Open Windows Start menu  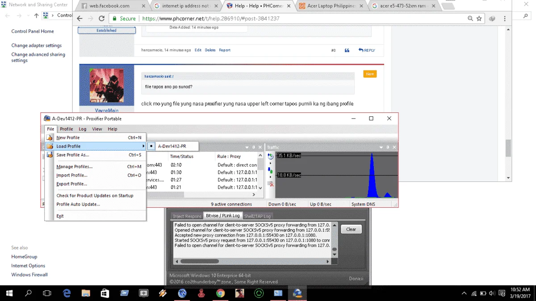coord(9,293)
